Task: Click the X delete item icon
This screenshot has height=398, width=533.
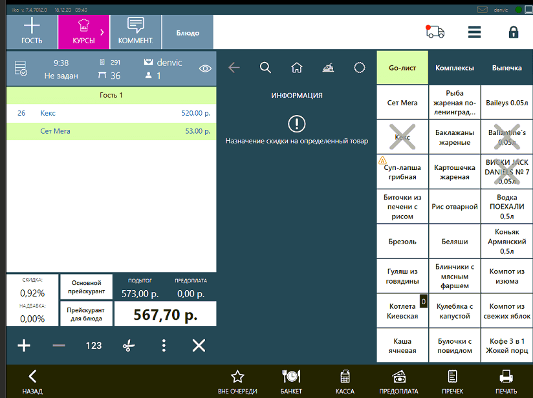Action: [199, 346]
